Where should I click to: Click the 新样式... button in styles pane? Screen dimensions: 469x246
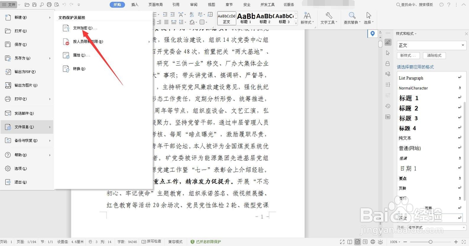(408, 56)
